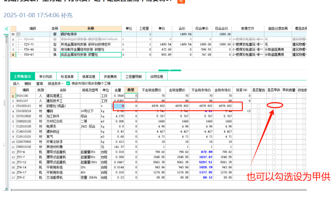This screenshot has width=333, height=197.
Task: Collapse the left panel with double-chevron icon
Action: click(x=6, y=29)
